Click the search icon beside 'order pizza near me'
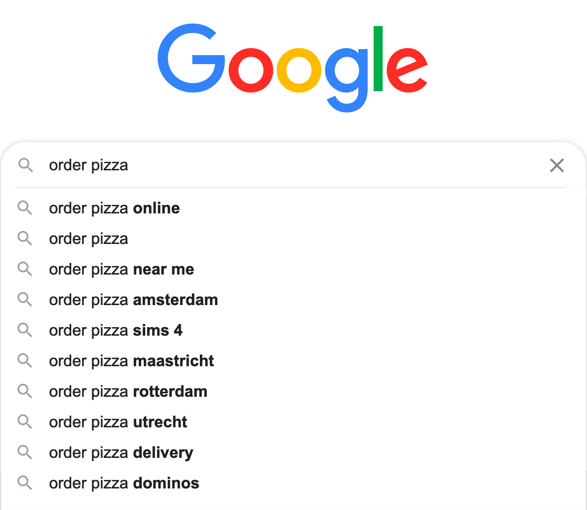This screenshot has width=587, height=510. (x=25, y=269)
